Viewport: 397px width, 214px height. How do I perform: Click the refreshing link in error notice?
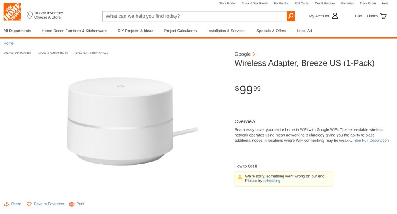click(272, 181)
